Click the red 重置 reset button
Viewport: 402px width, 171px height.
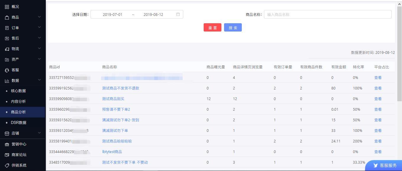tap(213, 28)
